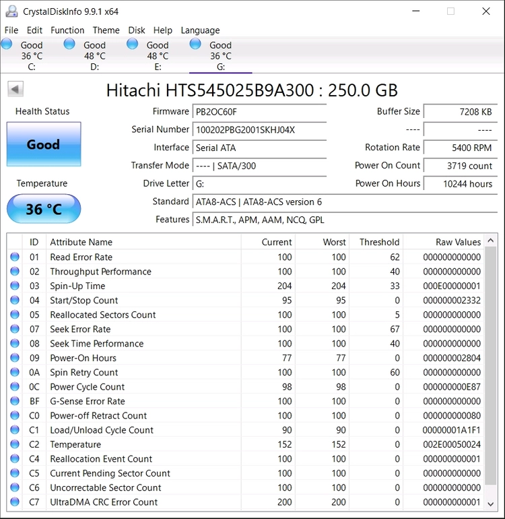
Task: Click the Worst column header
Action: 323,242
